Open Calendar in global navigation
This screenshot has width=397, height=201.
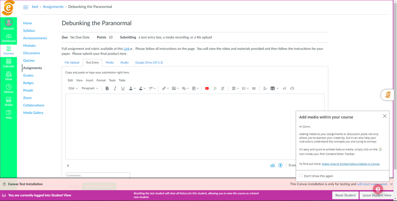(9, 63)
